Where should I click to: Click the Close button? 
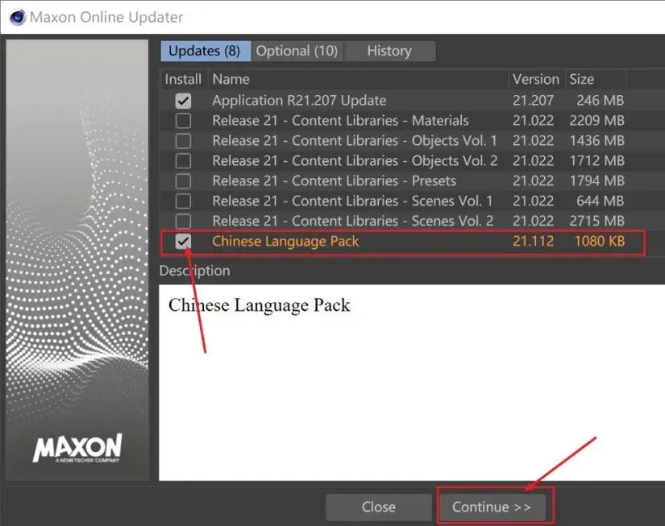[x=379, y=507]
